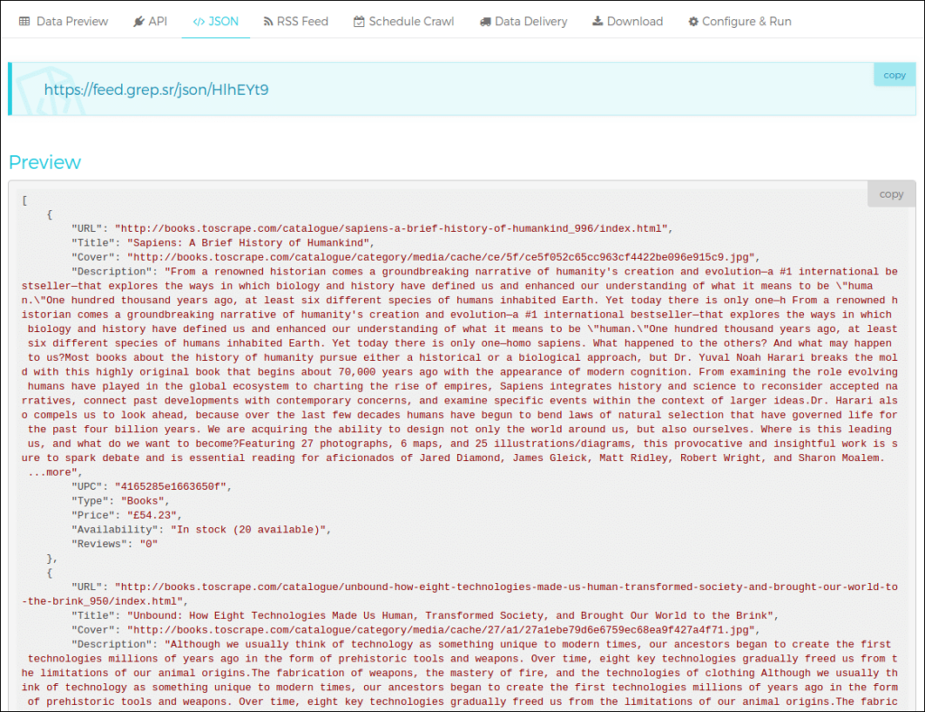Click the Price value £54.23
This screenshot has width=925, height=712.
(152, 515)
